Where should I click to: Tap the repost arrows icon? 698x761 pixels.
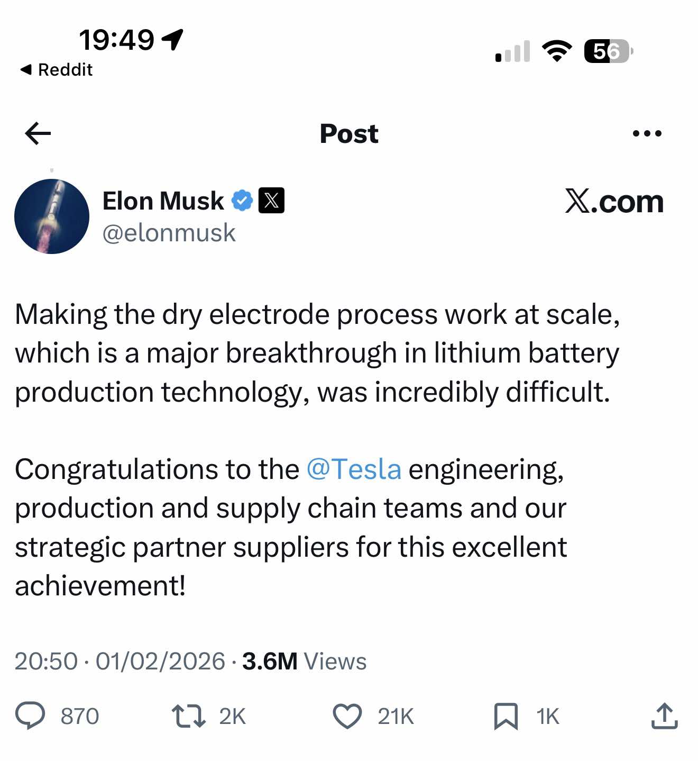coord(189,716)
